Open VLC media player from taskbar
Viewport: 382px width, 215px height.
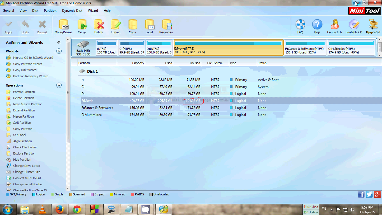43,209
